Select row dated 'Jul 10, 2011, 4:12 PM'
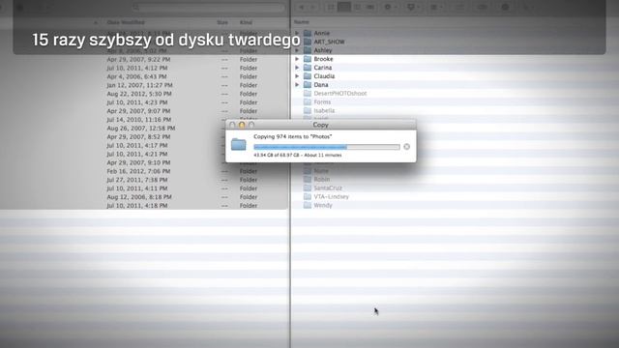619x348 pixels. [144, 69]
